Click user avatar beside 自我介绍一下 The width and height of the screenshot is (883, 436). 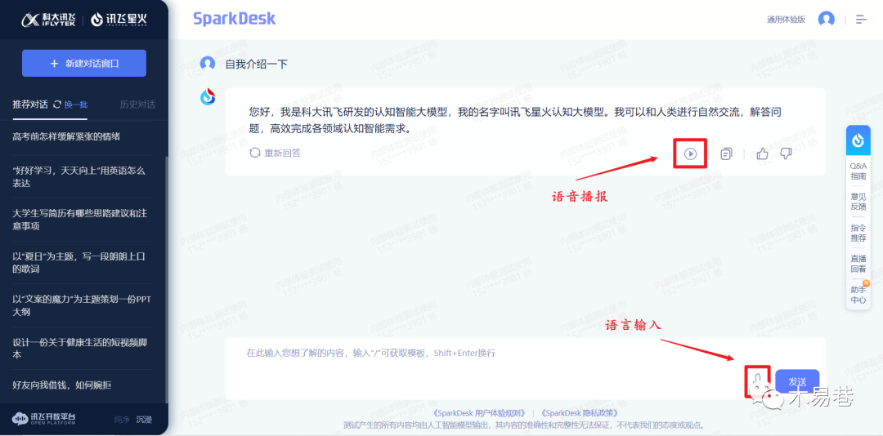(208, 64)
